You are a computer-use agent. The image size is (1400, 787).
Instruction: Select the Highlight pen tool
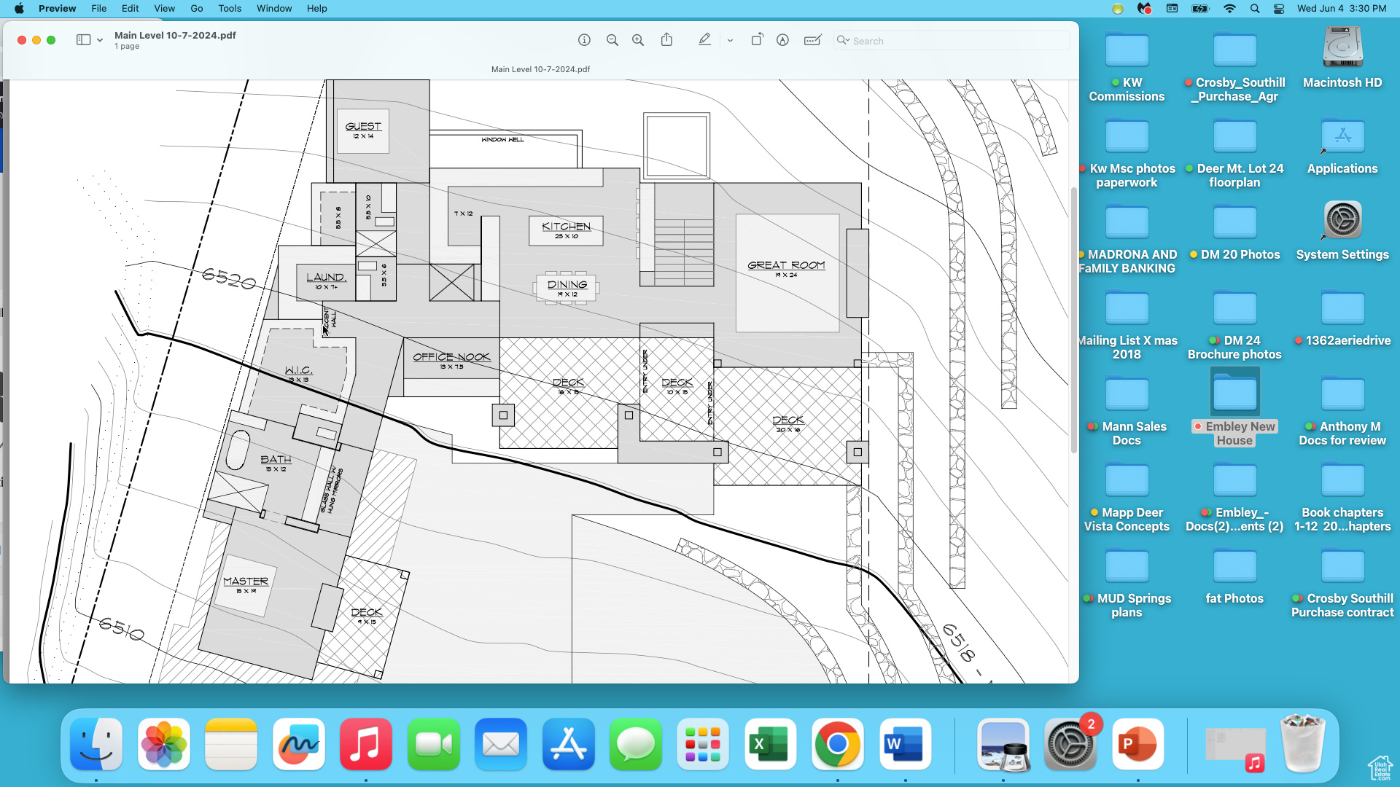click(704, 40)
